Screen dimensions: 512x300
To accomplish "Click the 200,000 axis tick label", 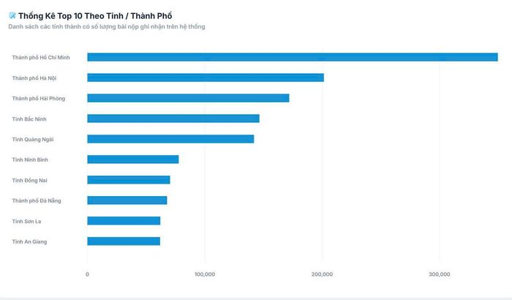I will click(x=322, y=274).
